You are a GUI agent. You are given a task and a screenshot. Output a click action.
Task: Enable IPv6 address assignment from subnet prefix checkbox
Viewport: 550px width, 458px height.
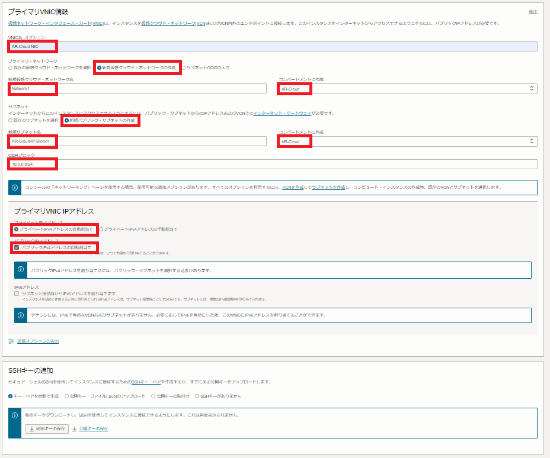pyautogui.click(x=17, y=293)
